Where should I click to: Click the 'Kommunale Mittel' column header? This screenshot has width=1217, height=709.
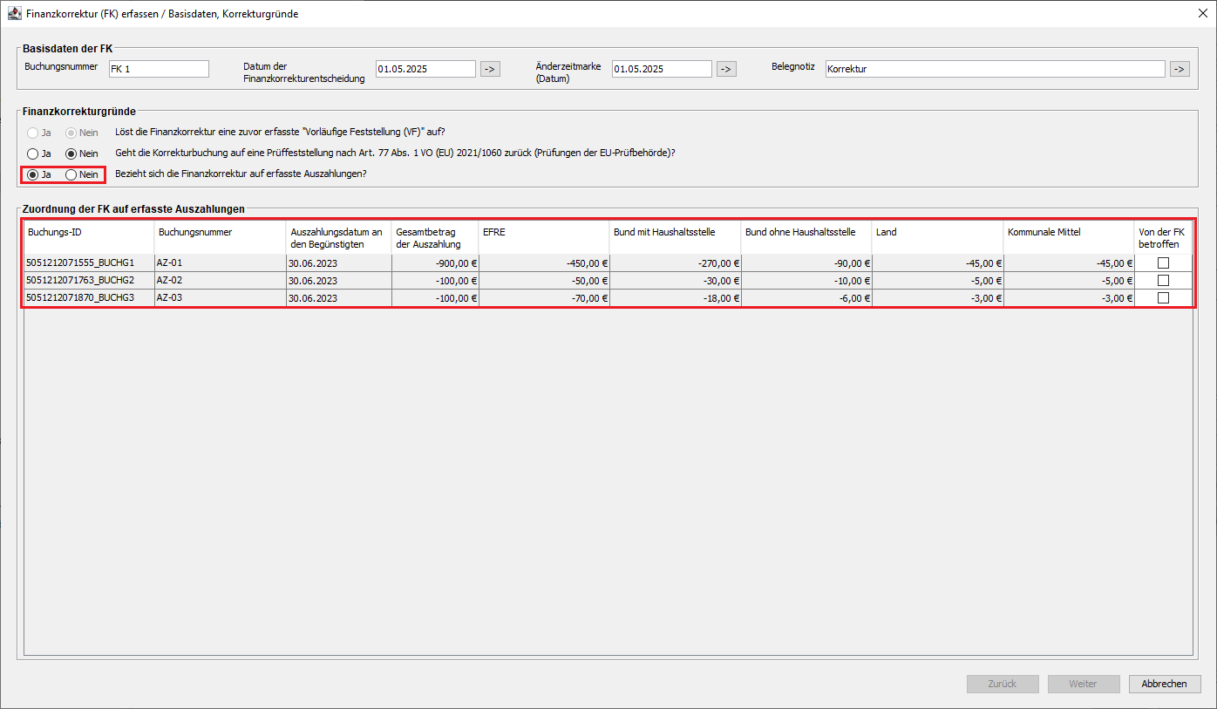coord(1070,237)
